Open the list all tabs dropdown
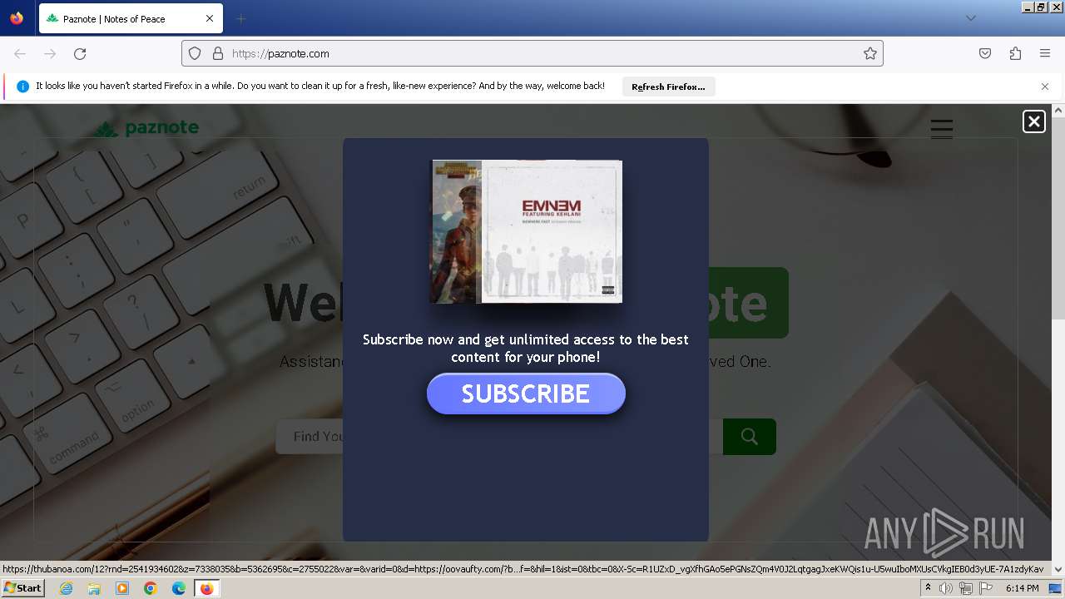Screen dimensions: 1065x599 click(970, 18)
